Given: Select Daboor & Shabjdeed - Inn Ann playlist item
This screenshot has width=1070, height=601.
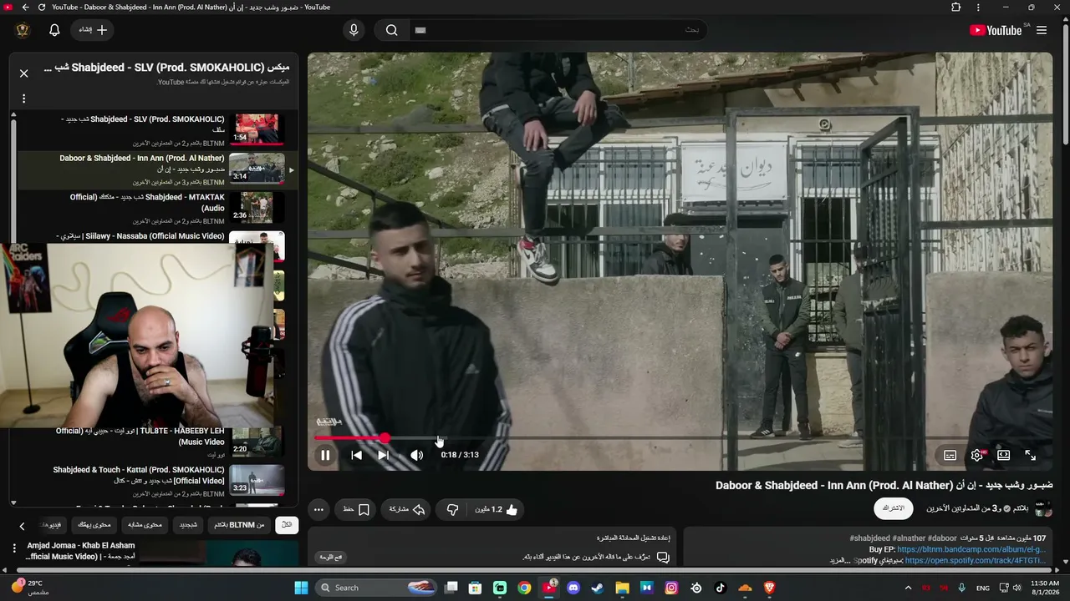Looking at the screenshot, I should click(x=155, y=169).
